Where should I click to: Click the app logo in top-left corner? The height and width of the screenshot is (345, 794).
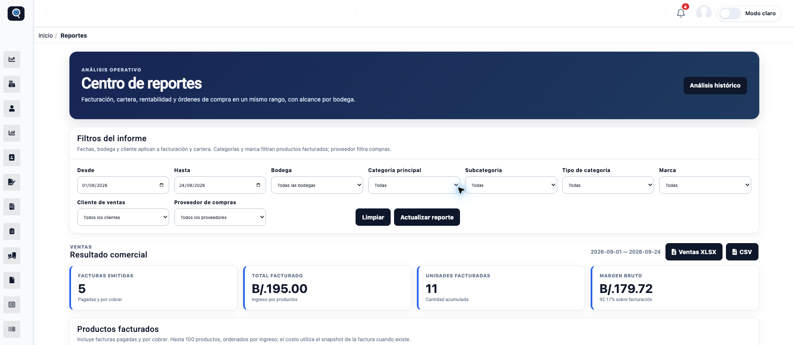[16, 13]
